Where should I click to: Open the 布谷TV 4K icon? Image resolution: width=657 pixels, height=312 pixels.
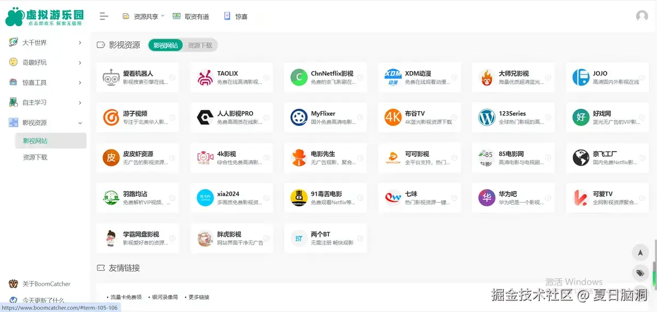point(393,117)
